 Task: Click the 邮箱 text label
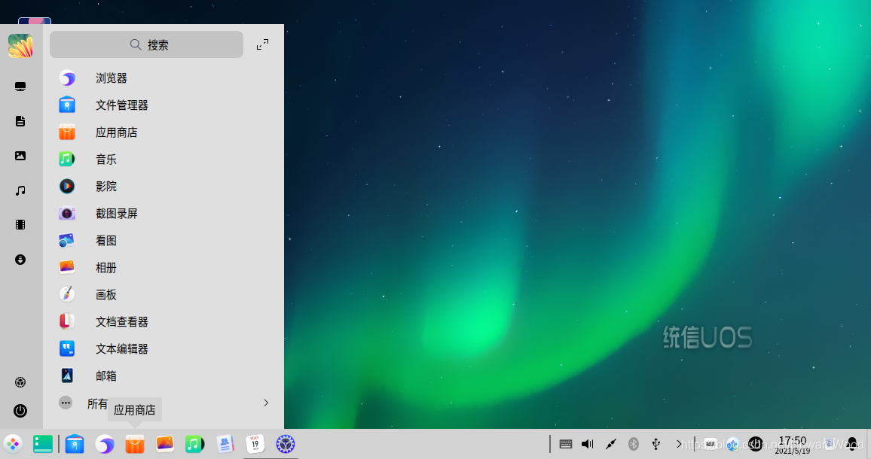coord(106,376)
